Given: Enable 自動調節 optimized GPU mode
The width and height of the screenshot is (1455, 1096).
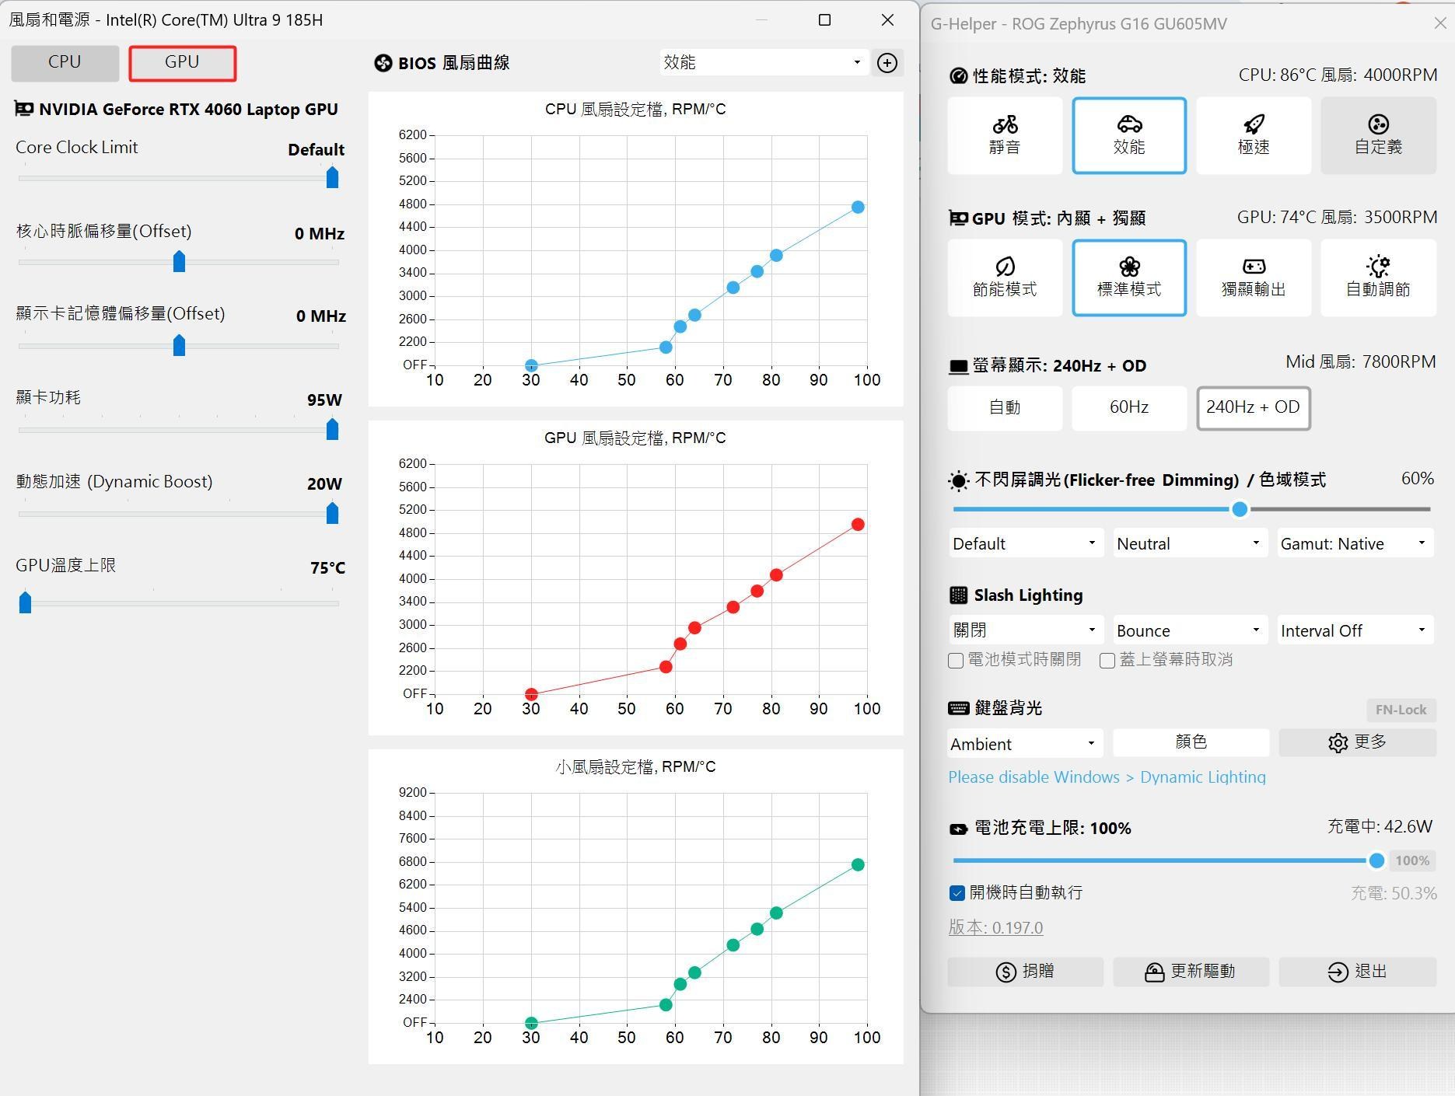Looking at the screenshot, I should 1377,277.
